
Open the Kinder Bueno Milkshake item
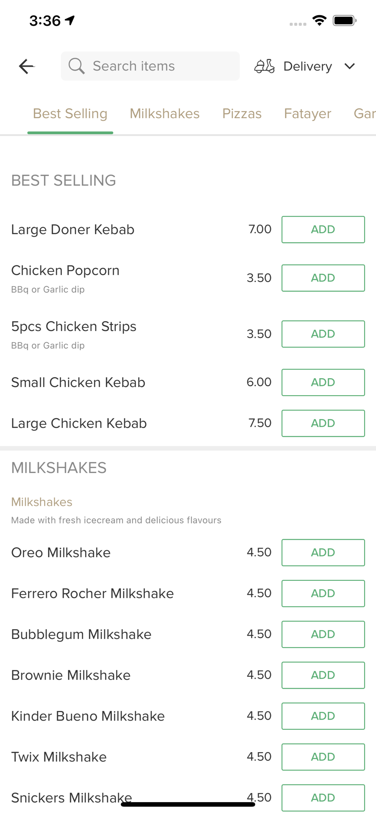(88, 716)
